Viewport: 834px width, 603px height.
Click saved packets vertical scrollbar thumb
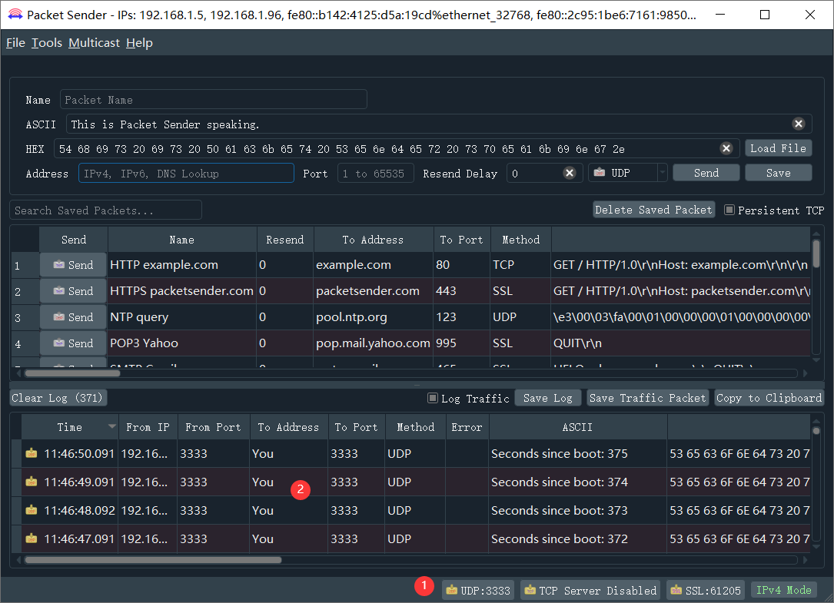(x=816, y=254)
